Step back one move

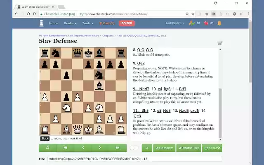pos(83,148)
